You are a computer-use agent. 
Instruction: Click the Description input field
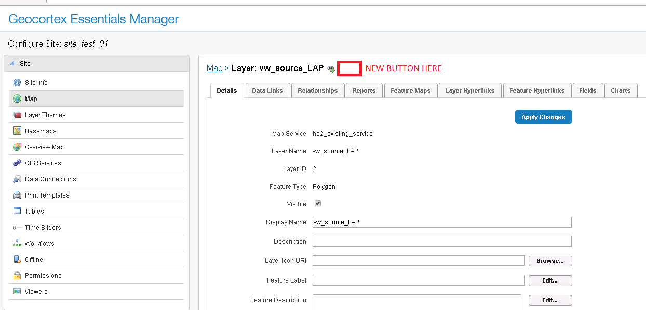point(442,241)
